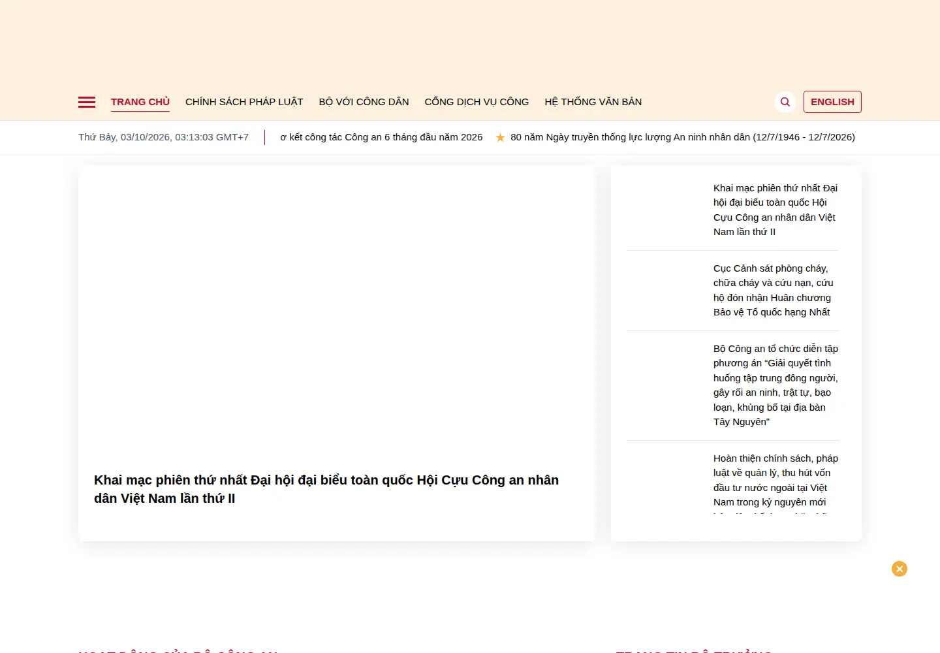Open BỘ VỚI CÔNG DÂN menu
This screenshot has height=653, width=940.
tap(364, 102)
